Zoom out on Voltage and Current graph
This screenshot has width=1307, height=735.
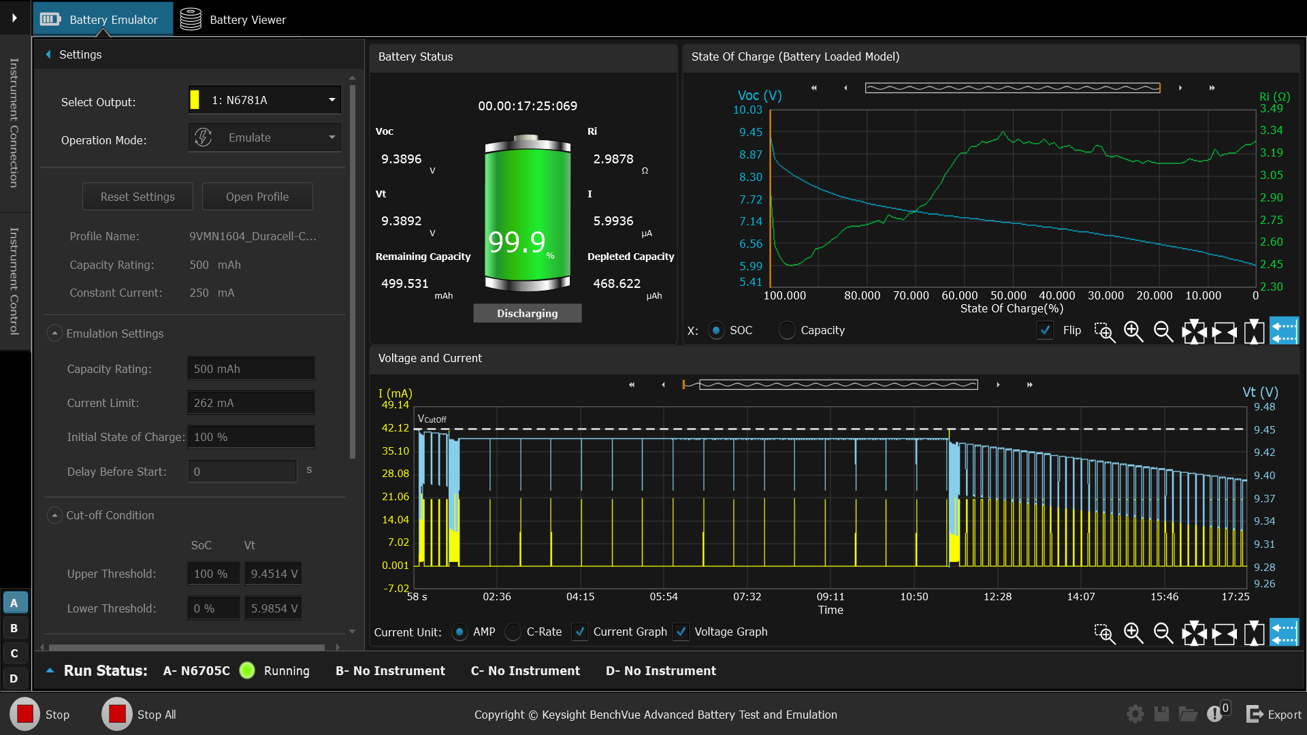[x=1163, y=634]
